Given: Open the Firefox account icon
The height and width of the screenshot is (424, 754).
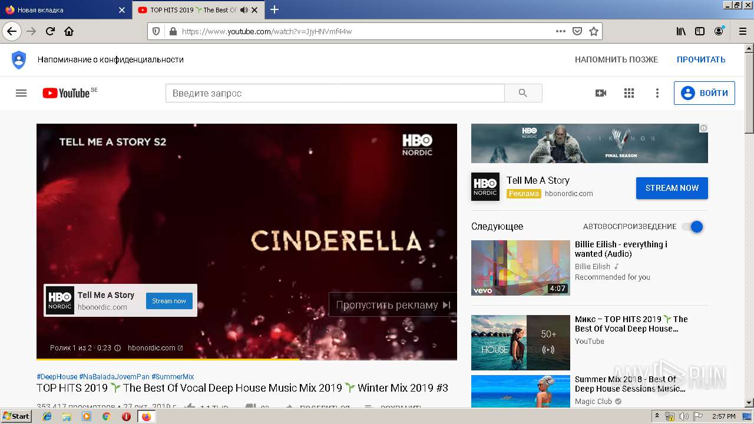Looking at the screenshot, I should tap(719, 31).
